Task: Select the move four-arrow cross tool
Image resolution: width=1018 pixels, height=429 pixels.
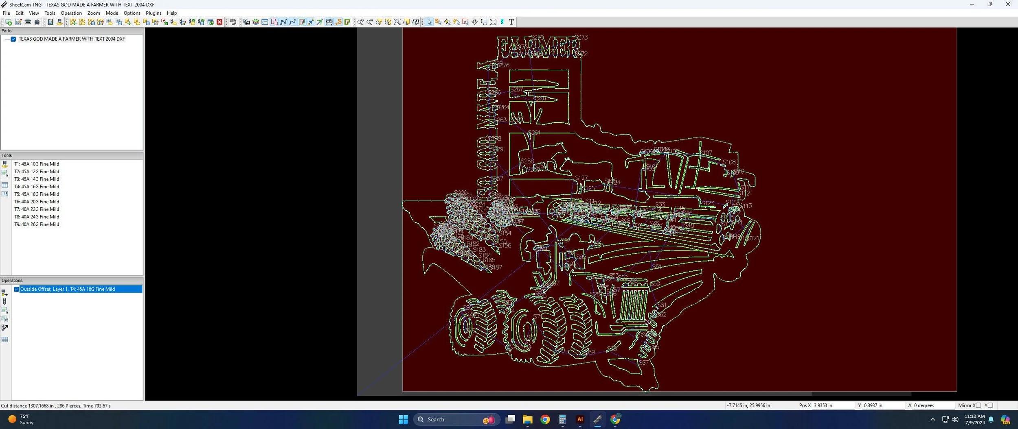Action: coord(475,22)
